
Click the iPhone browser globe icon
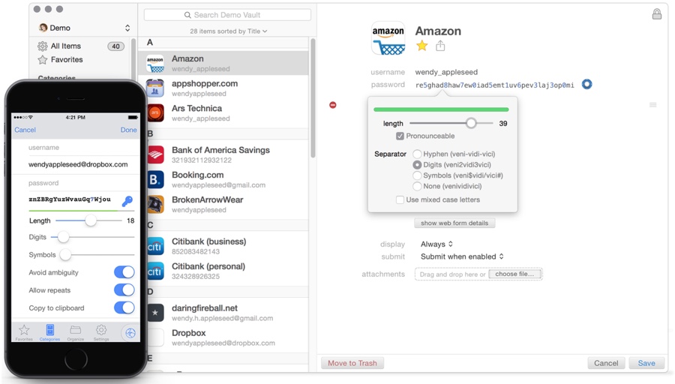point(130,332)
